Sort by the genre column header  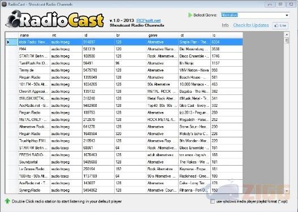click(x=162, y=35)
